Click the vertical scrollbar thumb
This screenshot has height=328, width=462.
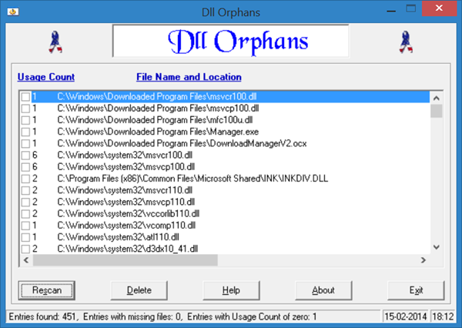pyautogui.click(x=437, y=111)
